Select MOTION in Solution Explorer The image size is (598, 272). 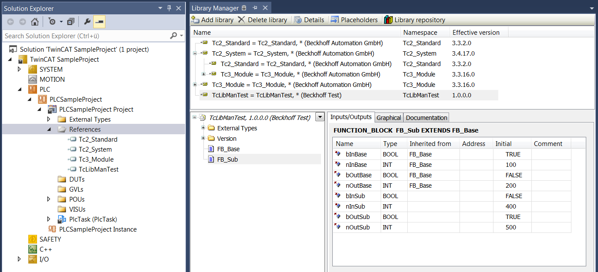[x=52, y=79]
